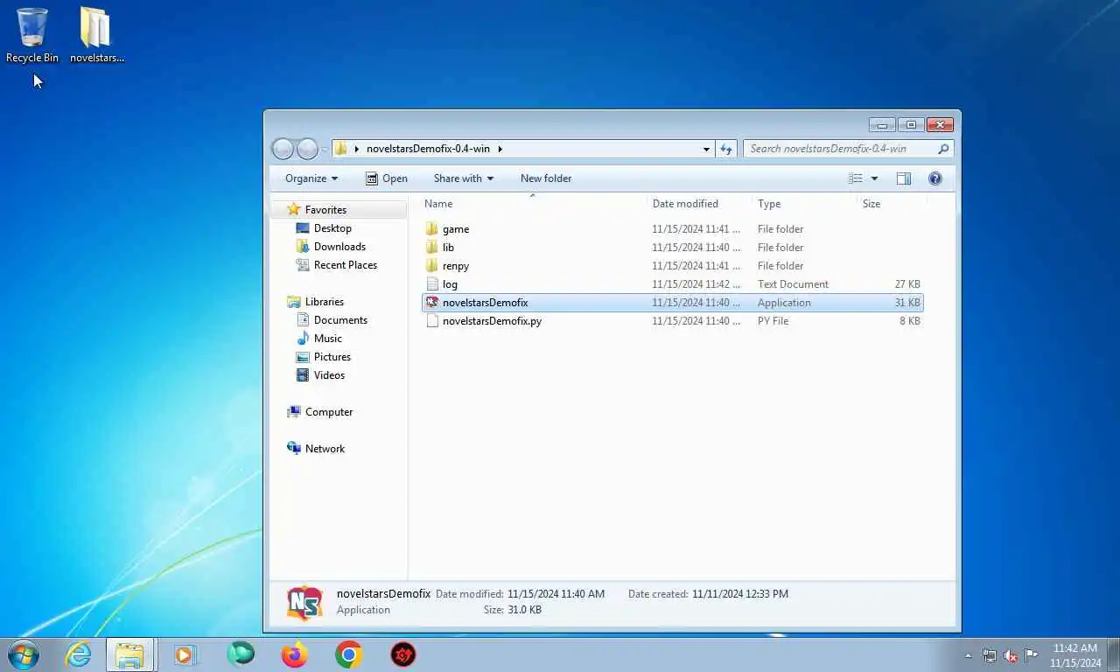This screenshot has height=672, width=1120.
Task: Show the preview pane icon
Action: 904,178
